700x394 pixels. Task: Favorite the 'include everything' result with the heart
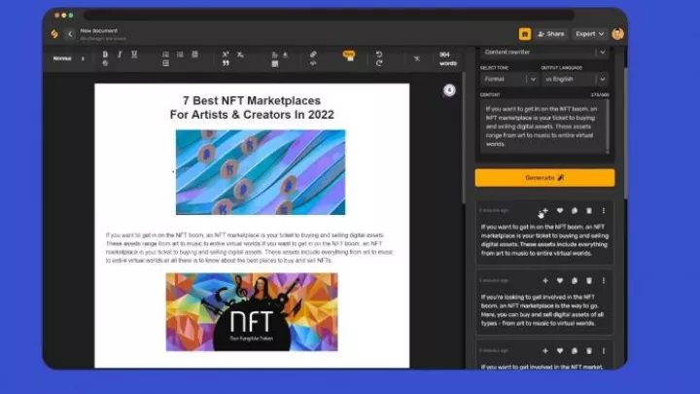[560, 210]
